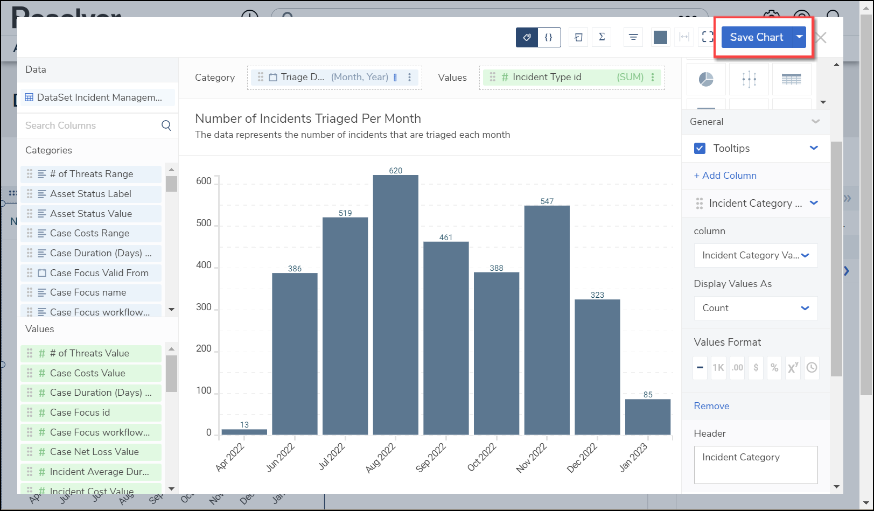The width and height of the screenshot is (874, 511).
Task: Apply the percent values format
Action: (x=774, y=368)
